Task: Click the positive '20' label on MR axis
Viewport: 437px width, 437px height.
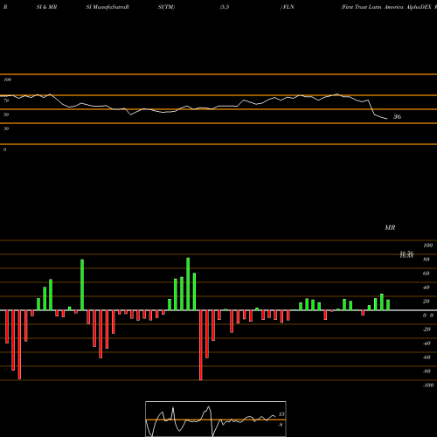Action: (x=427, y=302)
